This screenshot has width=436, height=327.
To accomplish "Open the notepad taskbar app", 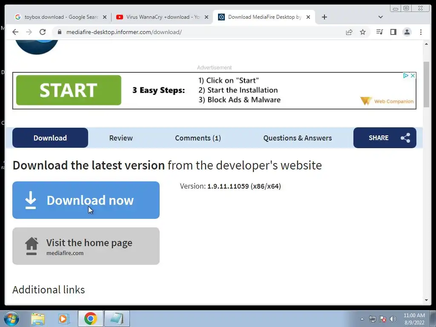I will coord(117,318).
